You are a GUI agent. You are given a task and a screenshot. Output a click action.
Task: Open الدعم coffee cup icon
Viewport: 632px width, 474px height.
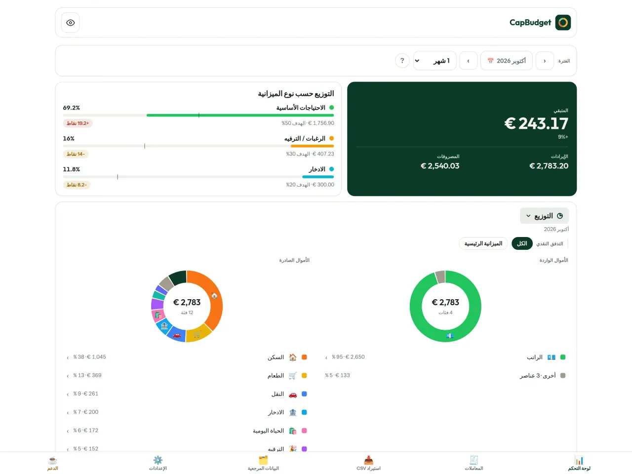coord(53,460)
